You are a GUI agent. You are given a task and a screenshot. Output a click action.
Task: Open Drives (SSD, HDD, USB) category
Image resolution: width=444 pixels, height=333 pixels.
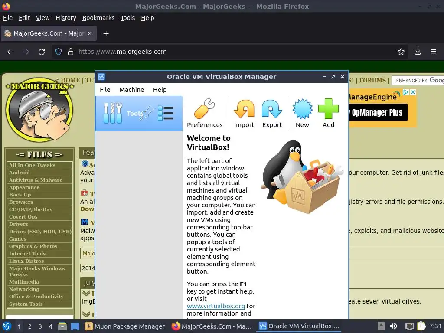coord(39,232)
